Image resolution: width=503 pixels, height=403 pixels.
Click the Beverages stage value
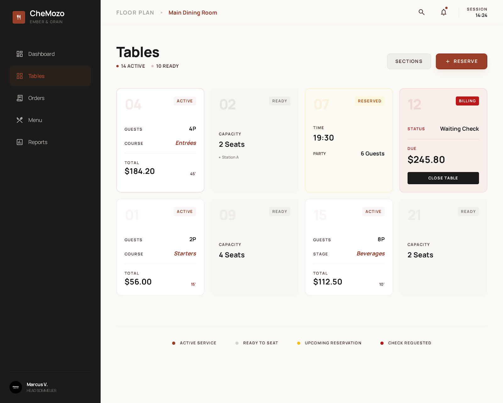(371, 253)
